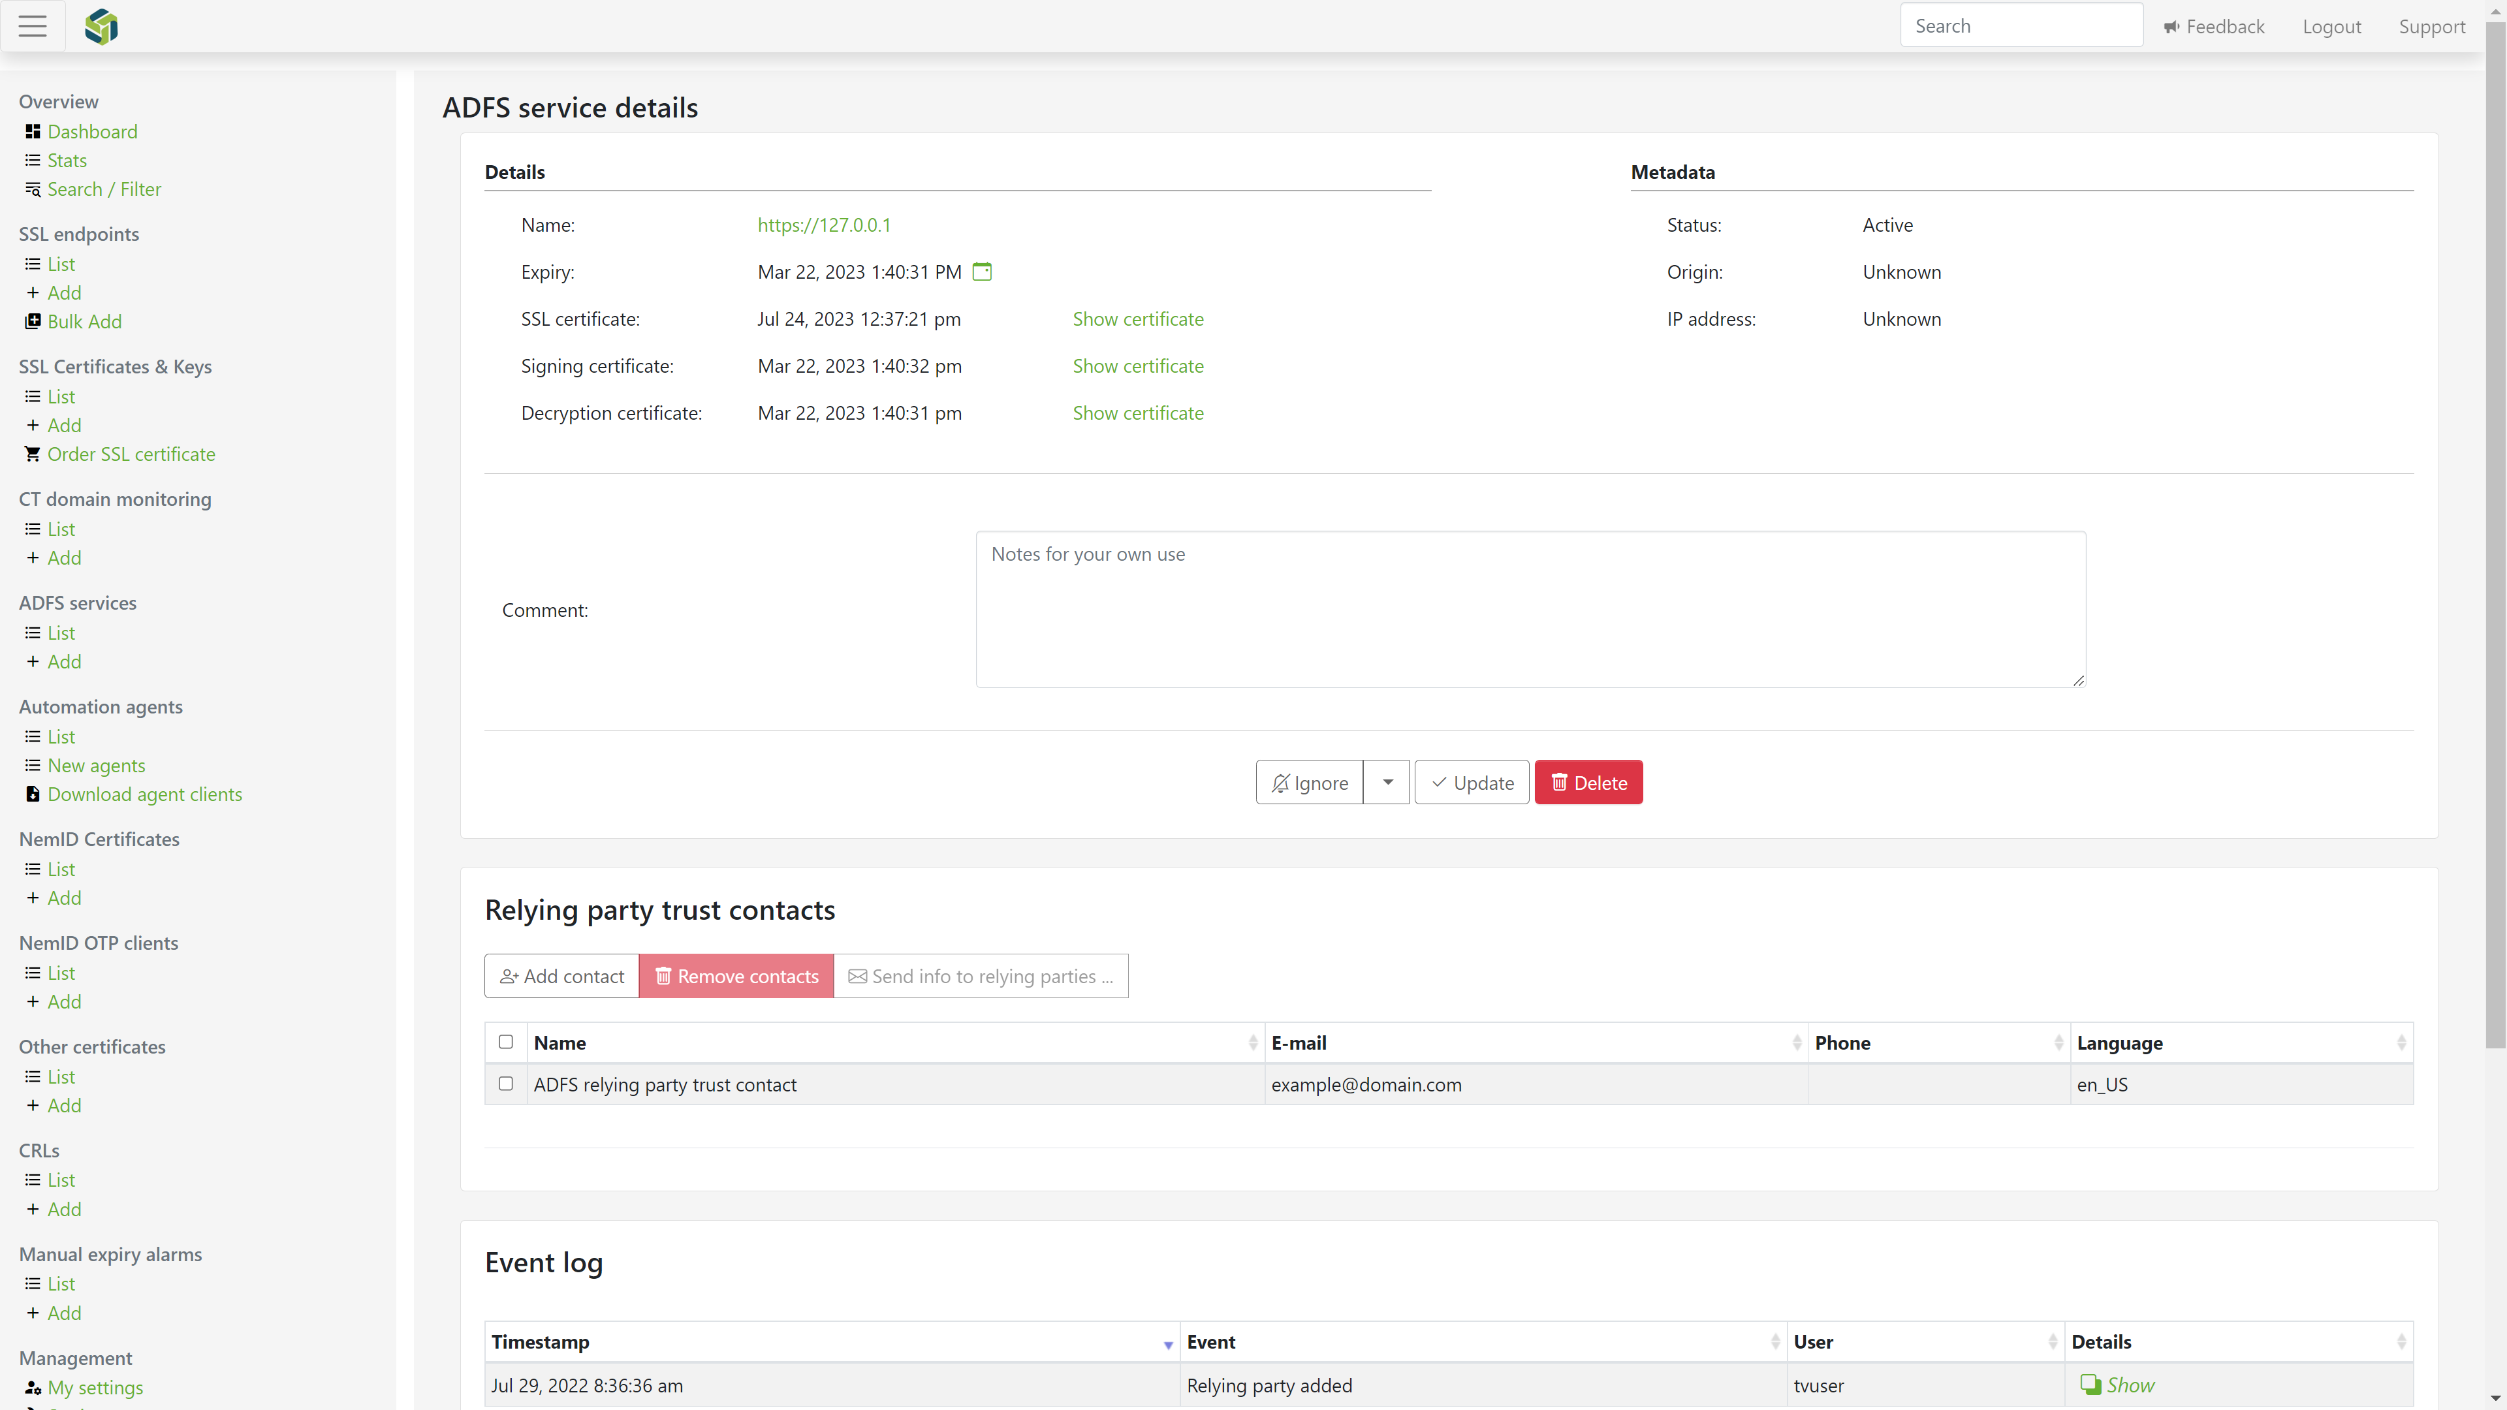Click Support in the top bar
Screen dimensions: 2507x1410
click(x=2432, y=27)
